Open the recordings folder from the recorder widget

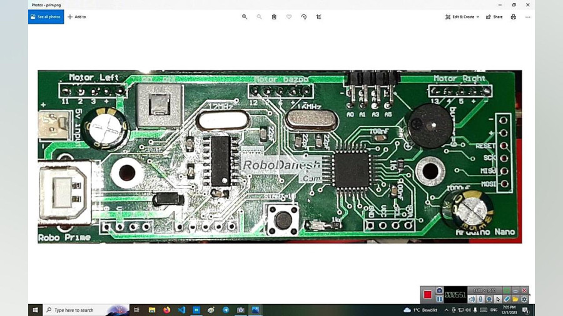pyautogui.click(x=515, y=299)
